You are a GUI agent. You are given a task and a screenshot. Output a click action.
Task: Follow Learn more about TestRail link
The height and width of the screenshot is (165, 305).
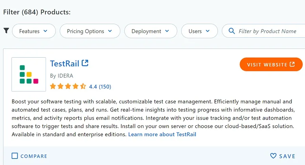pos(162,135)
